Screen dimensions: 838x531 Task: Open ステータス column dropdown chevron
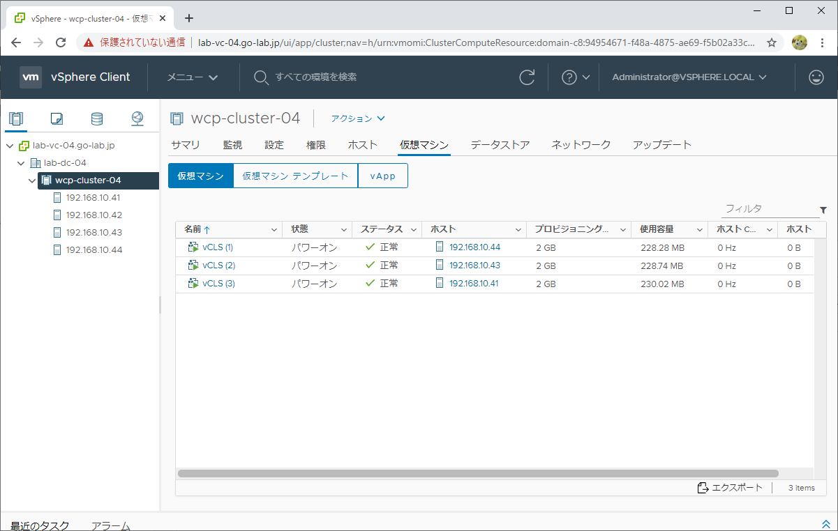click(x=413, y=229)
